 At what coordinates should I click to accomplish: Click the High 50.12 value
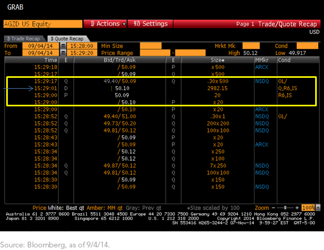(x=250, y=53)
